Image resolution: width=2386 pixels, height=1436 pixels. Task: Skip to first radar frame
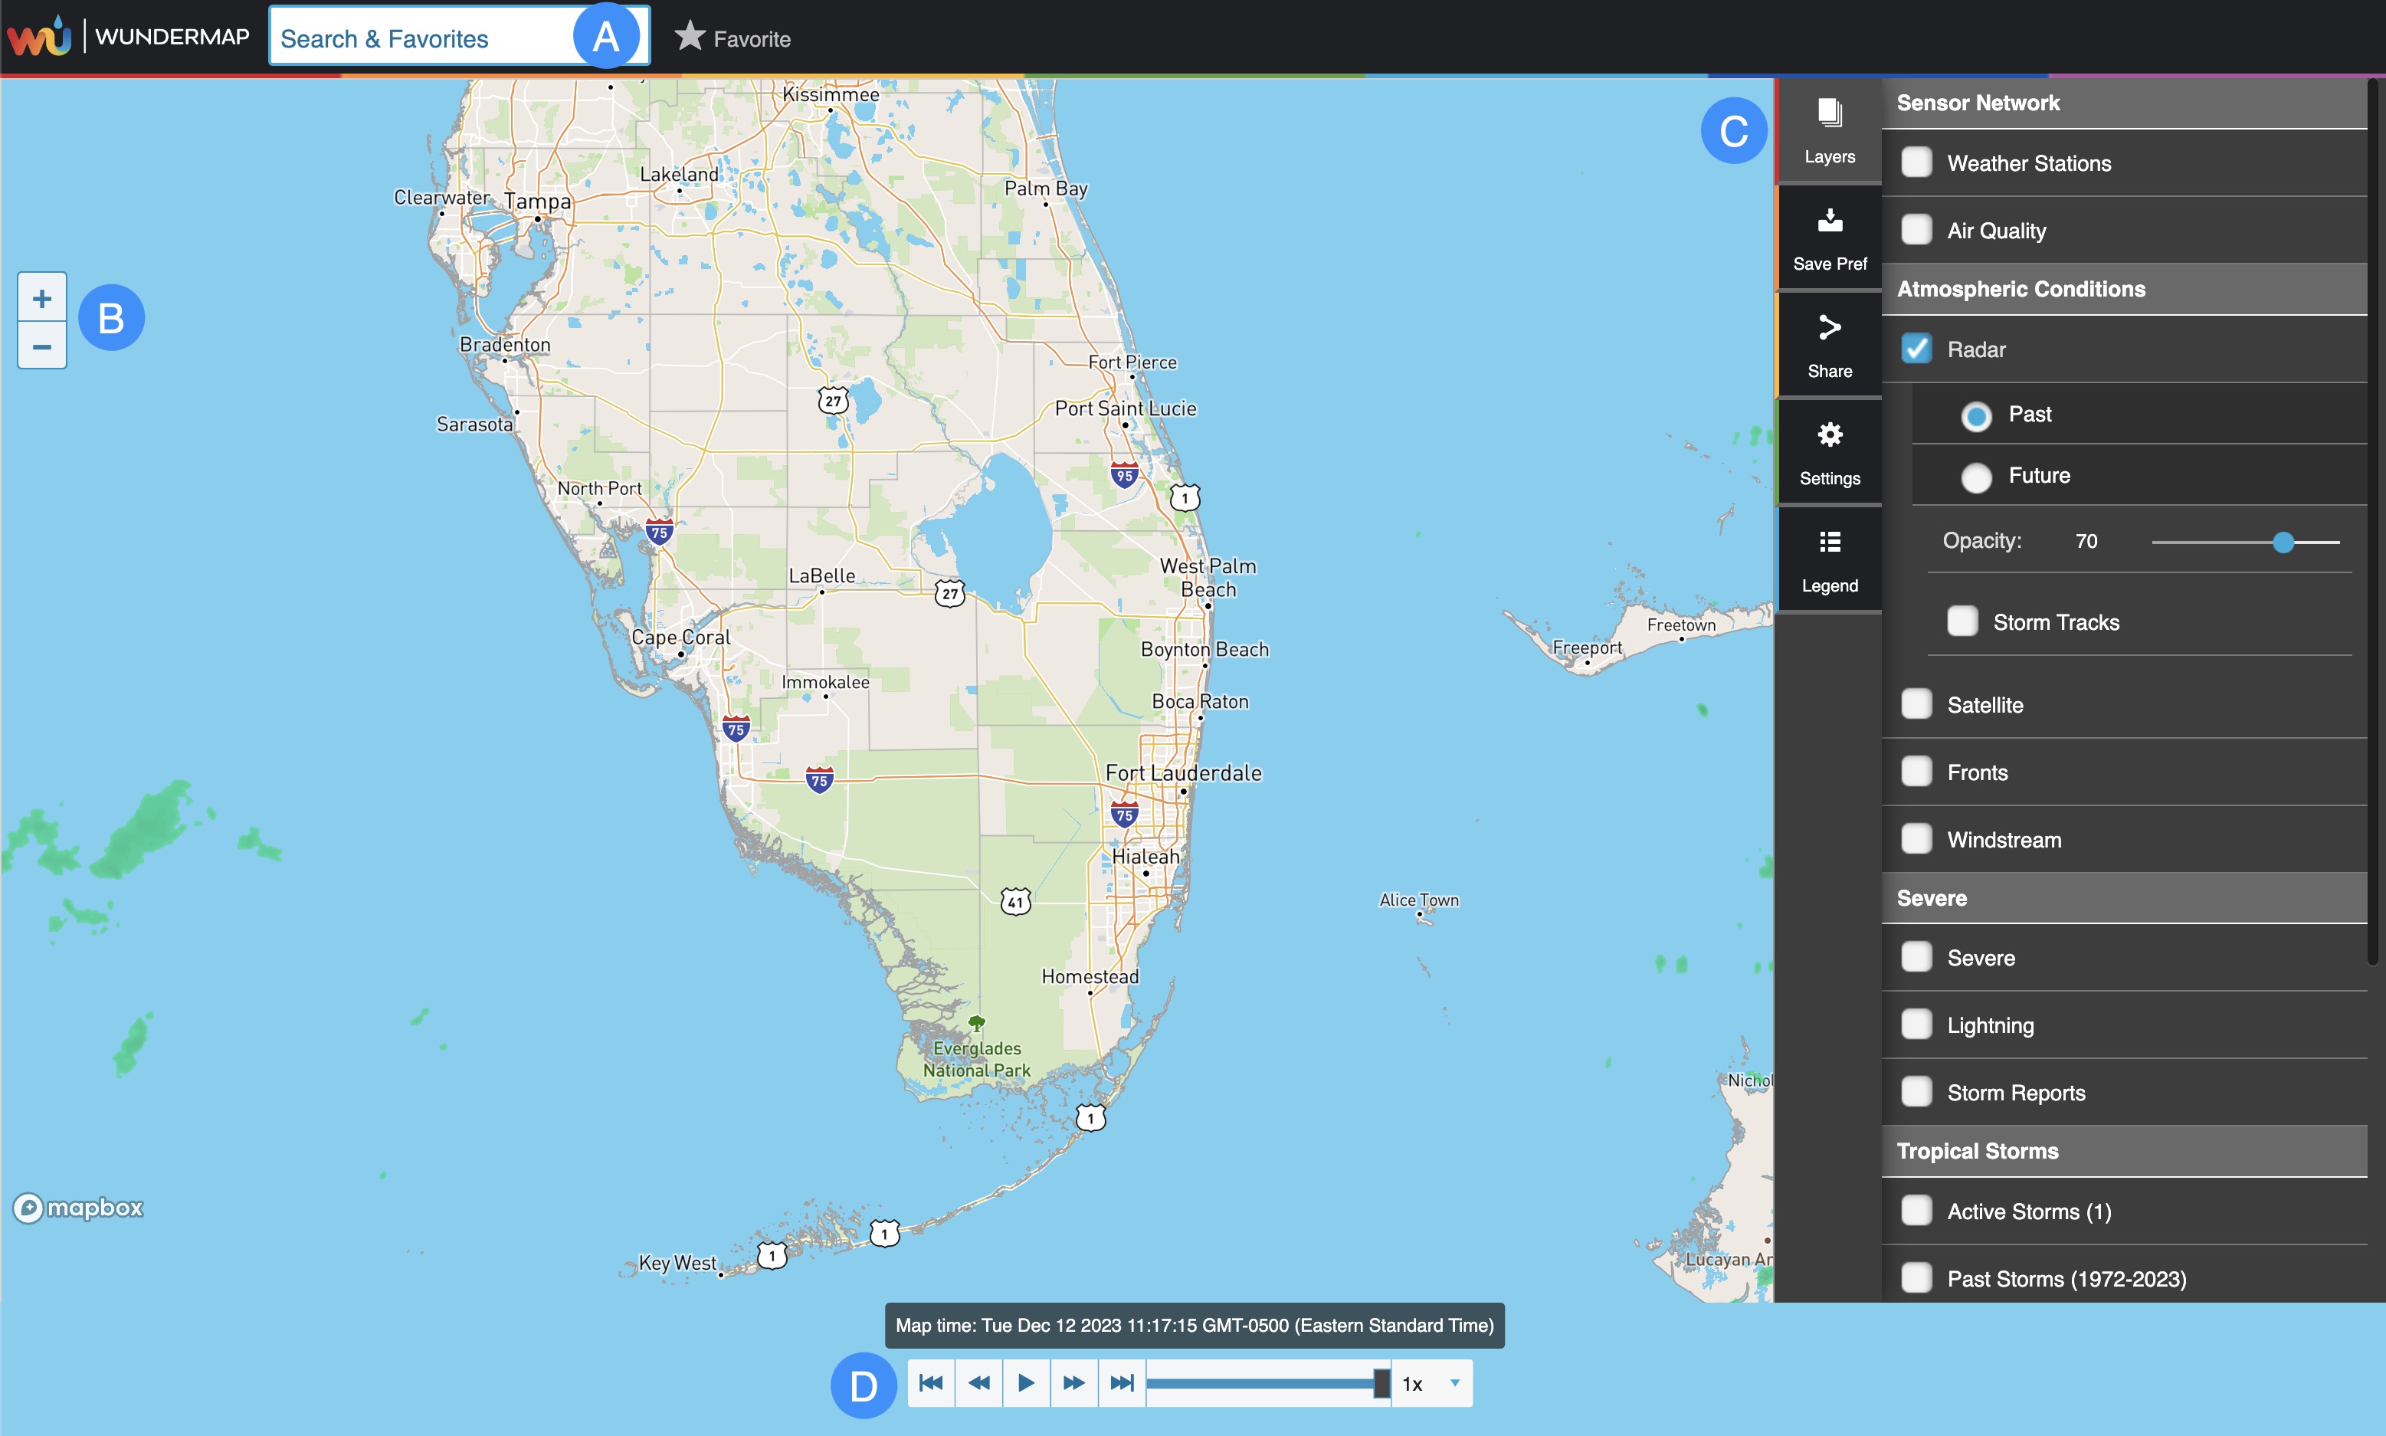click(x=931, y=1383)
